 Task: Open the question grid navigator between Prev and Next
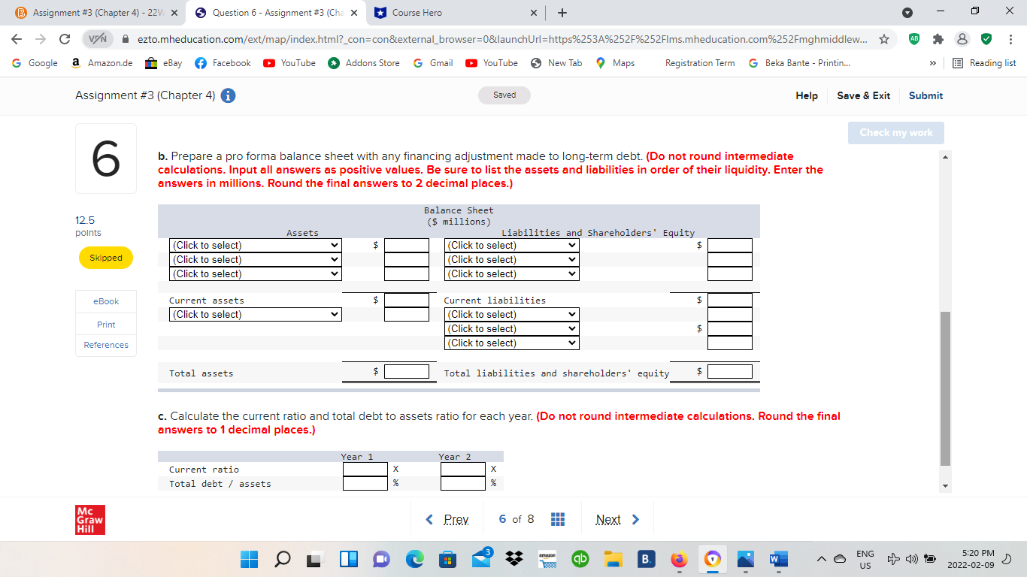tap(557, 518)
